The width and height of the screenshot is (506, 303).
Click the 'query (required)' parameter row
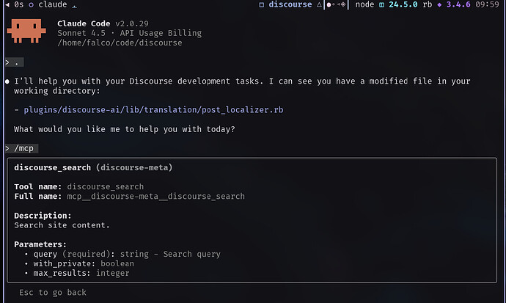tap(122, 254)
